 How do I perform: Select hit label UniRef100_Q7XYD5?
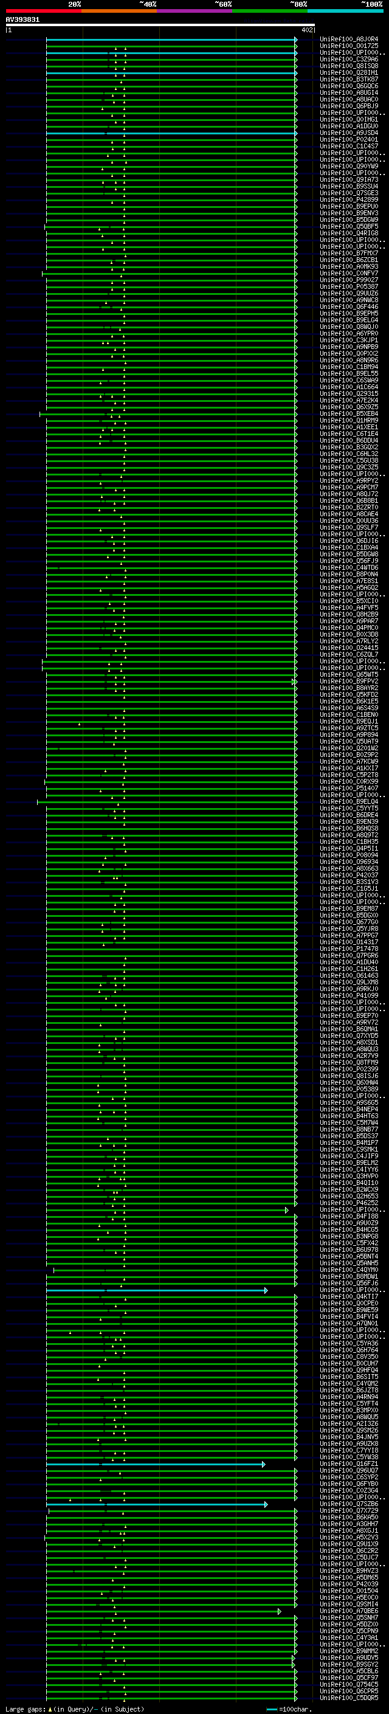click(x=348, y=1035)
